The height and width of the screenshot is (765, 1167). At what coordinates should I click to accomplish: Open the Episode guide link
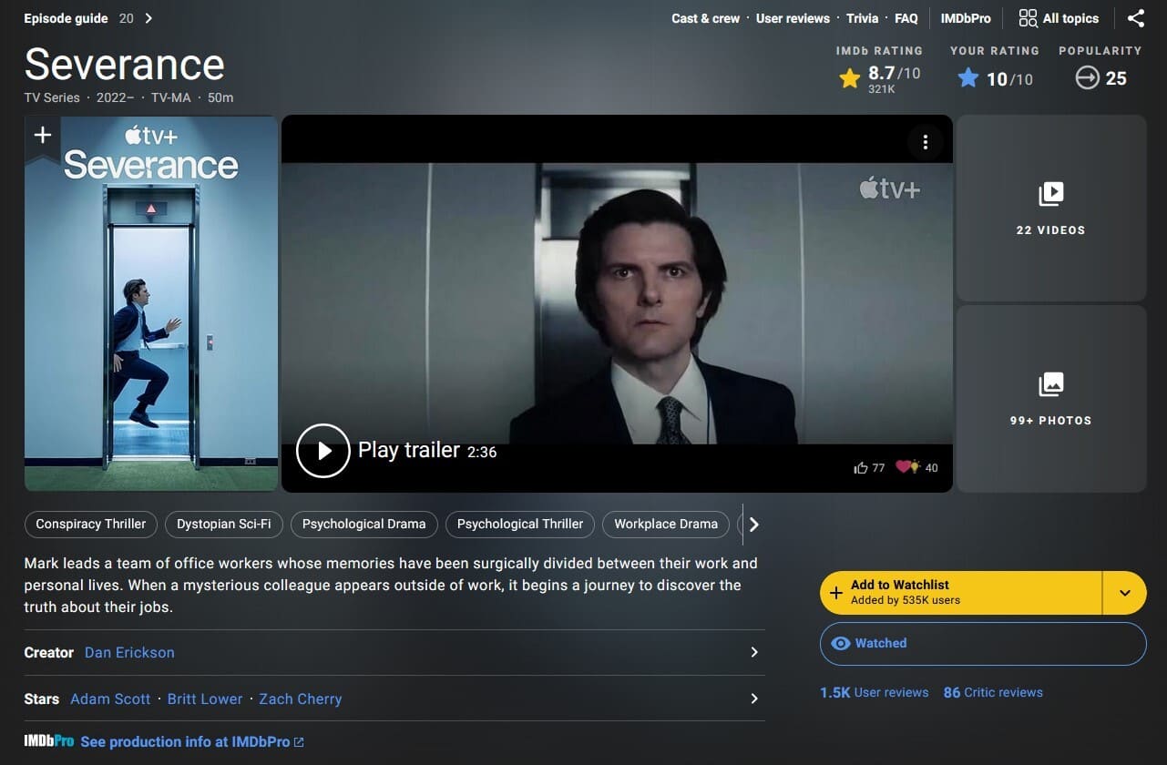point(66,18)
